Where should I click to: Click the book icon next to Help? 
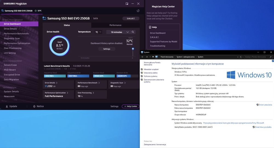[x=150, y=27]
